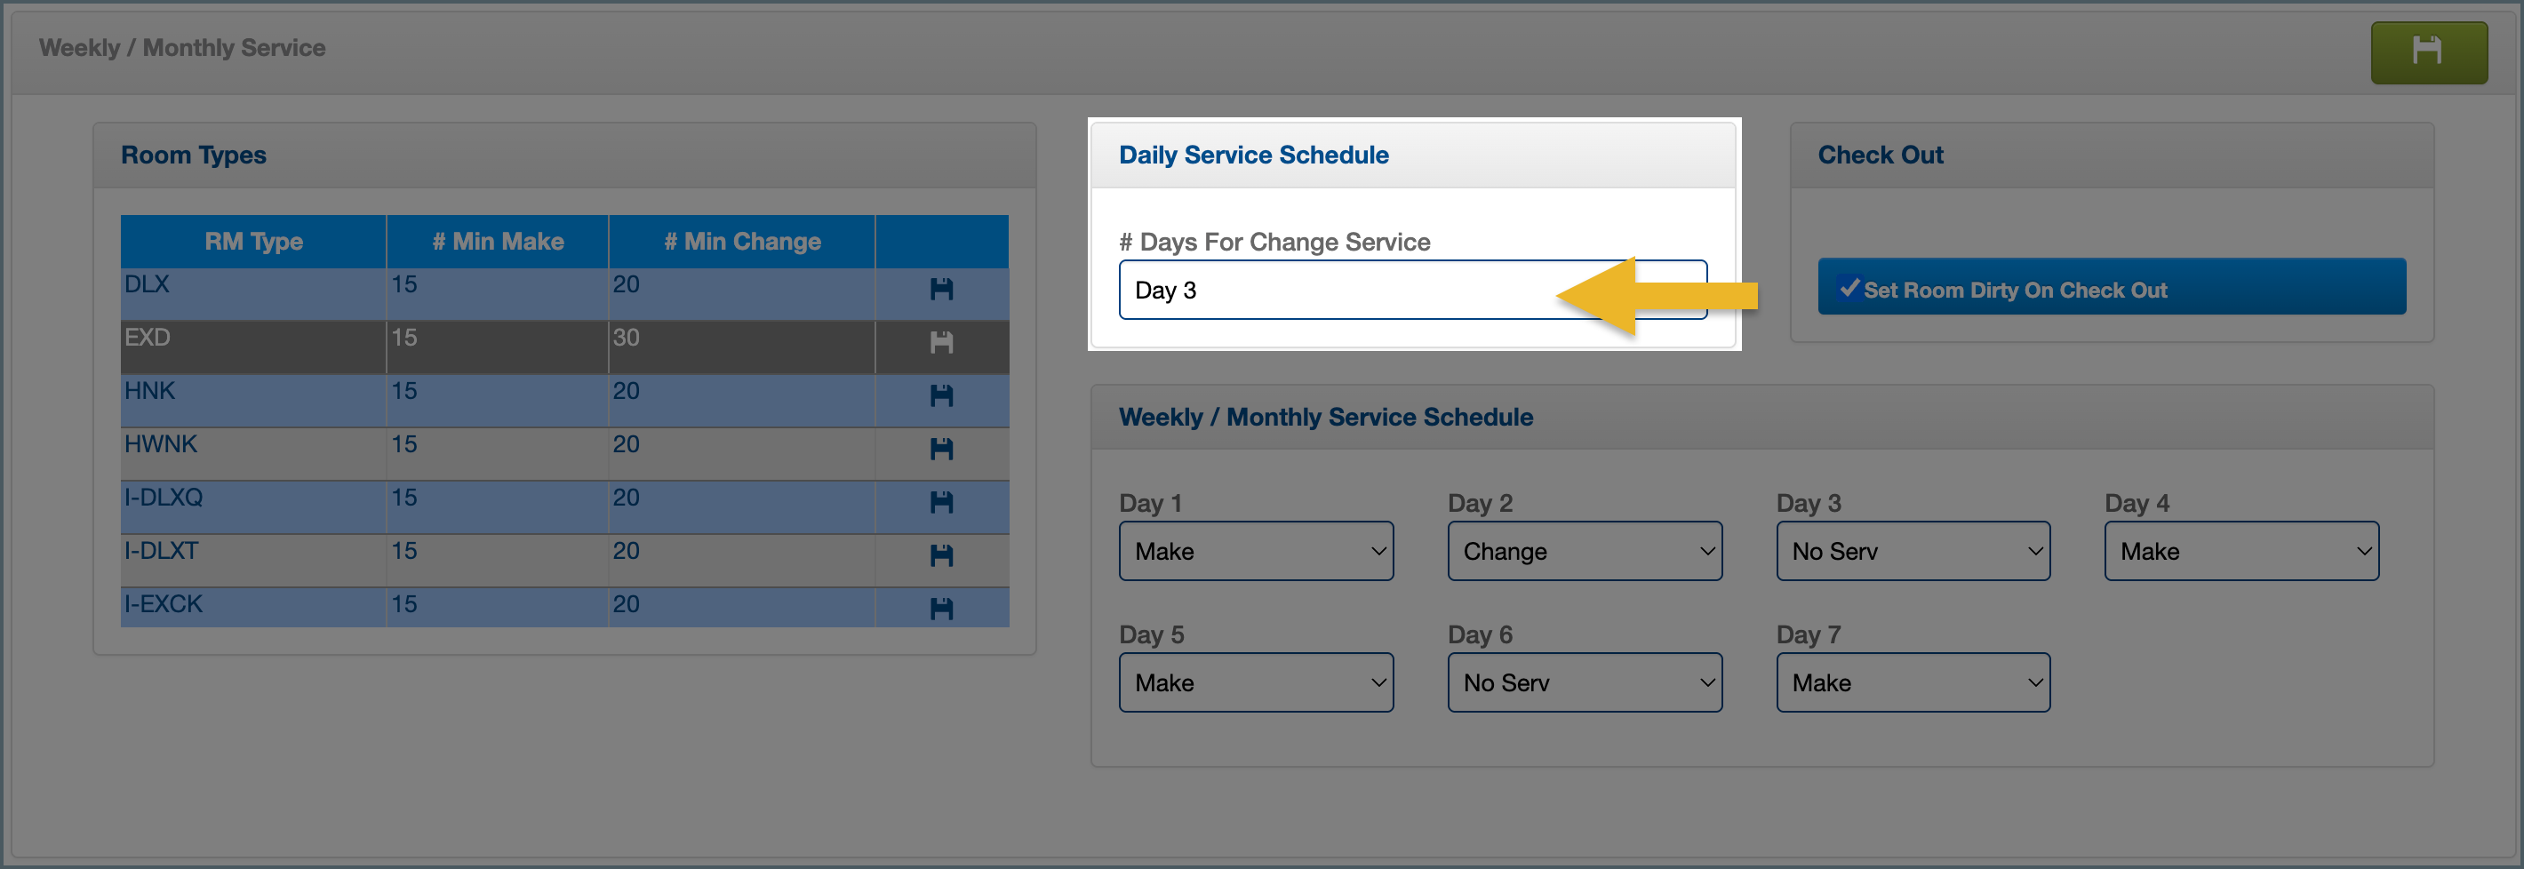Click the DLX Min Make value
2524x869 pixels.
pos(404,285)
